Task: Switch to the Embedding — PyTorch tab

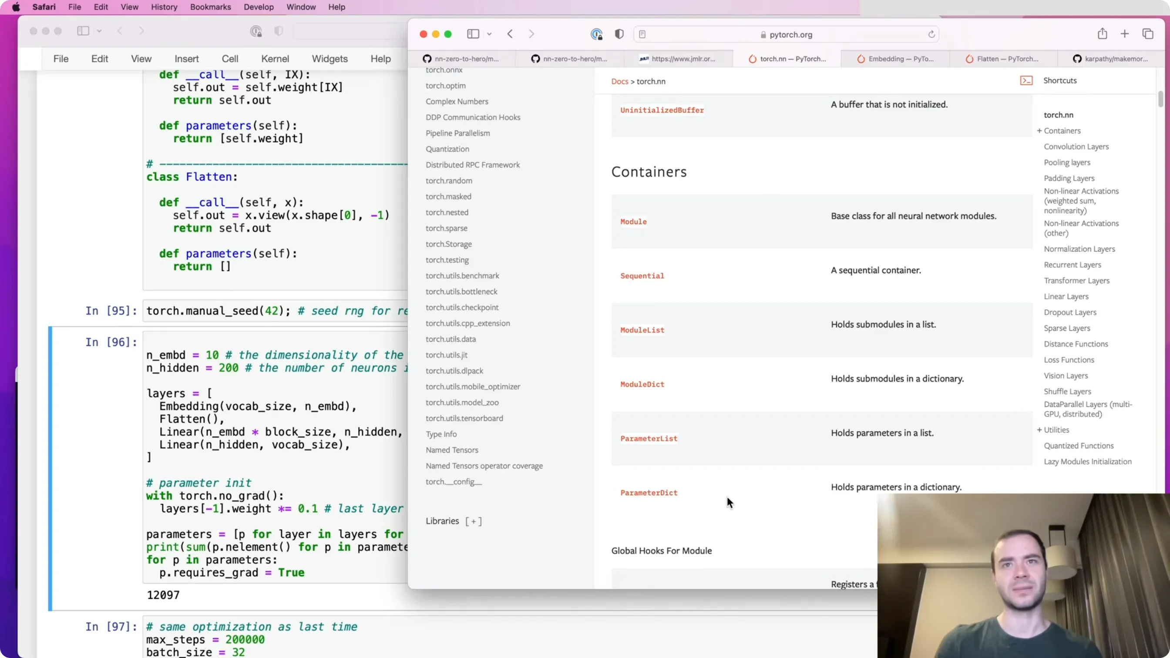Action: 895,59
